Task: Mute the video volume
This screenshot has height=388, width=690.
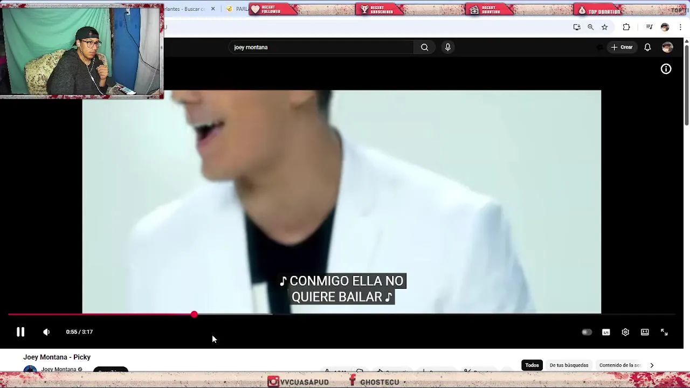Action: tap(46, 332)
